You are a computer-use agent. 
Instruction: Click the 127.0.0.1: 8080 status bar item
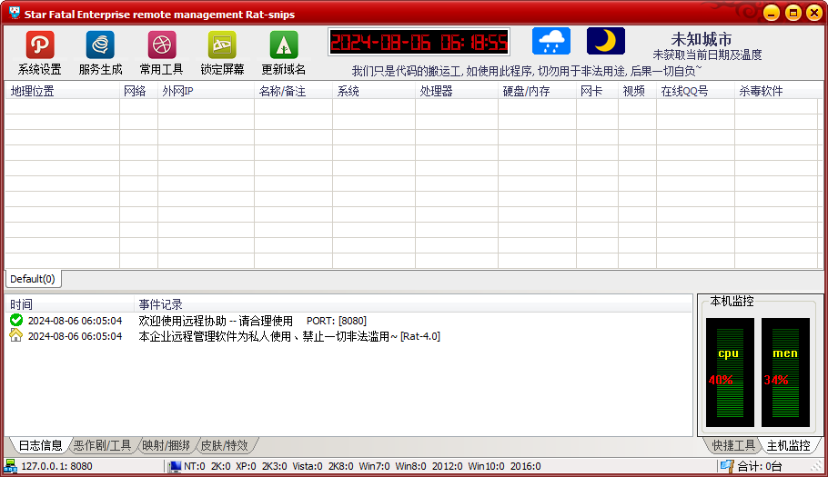pyautogui.click(x=56, y=466)
